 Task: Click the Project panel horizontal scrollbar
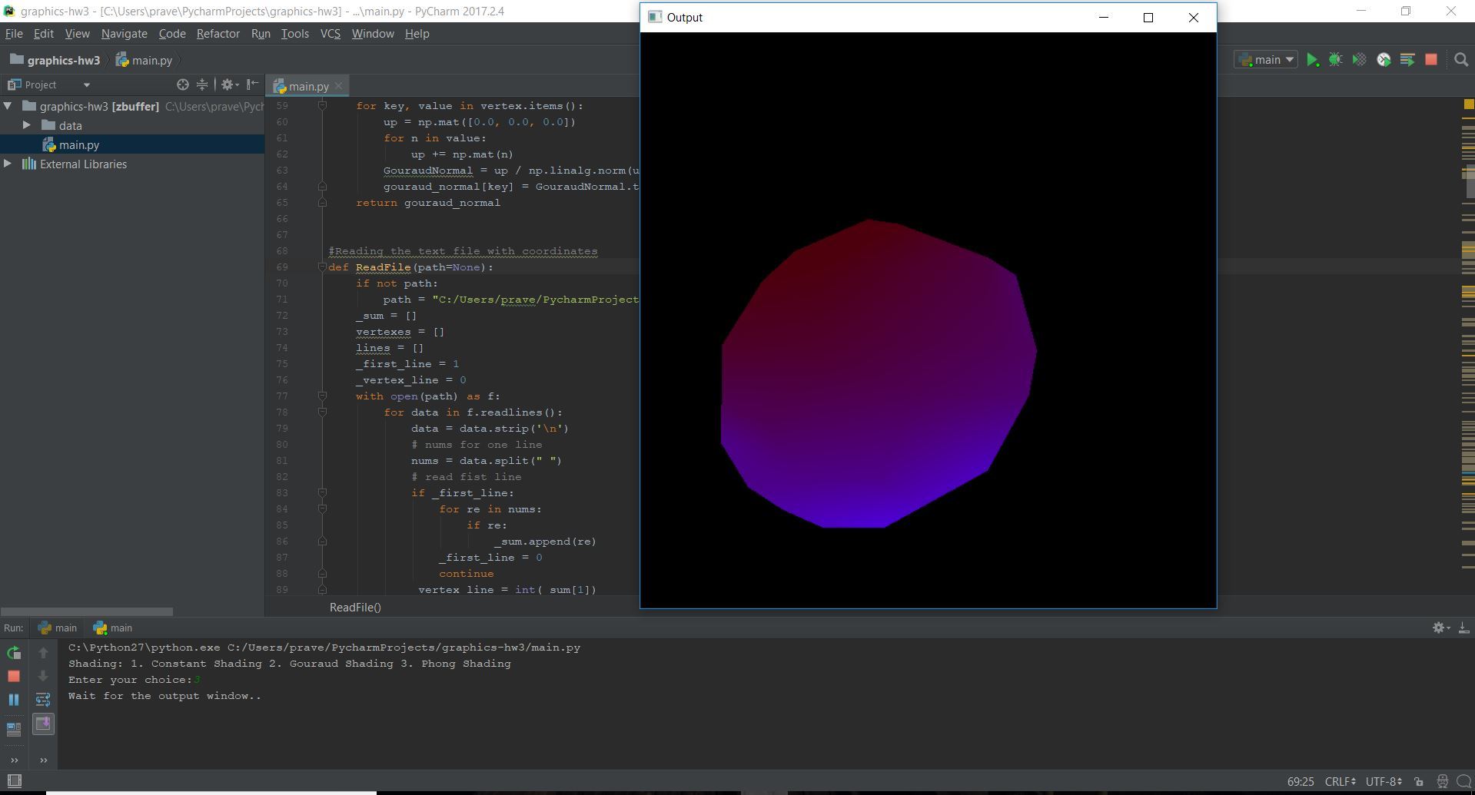click(87, 611)
